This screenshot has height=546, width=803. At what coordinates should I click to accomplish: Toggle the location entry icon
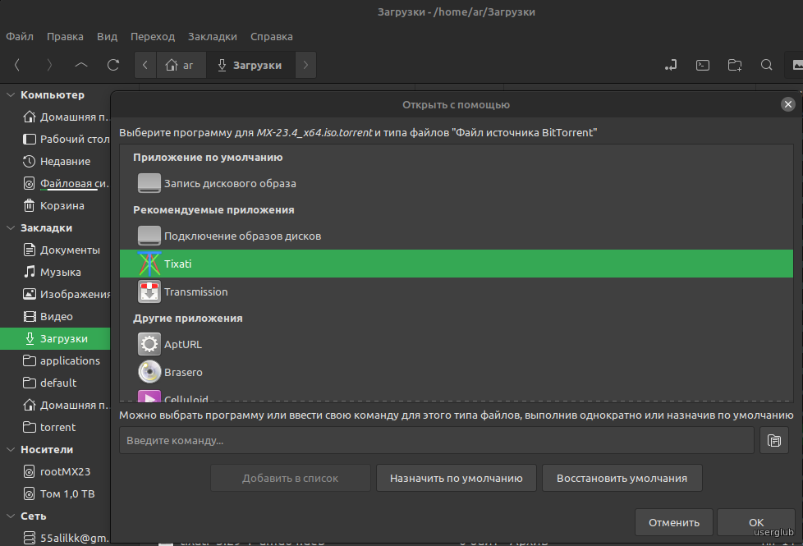click(x=671, y=65)
